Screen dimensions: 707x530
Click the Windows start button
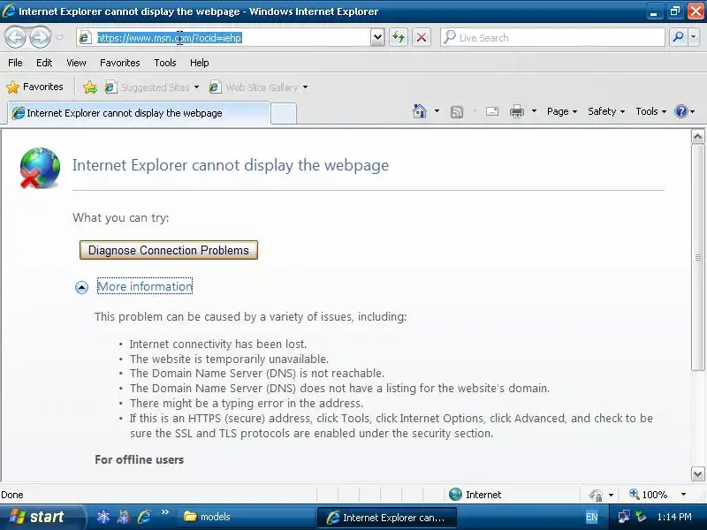(x=42, y=517)
